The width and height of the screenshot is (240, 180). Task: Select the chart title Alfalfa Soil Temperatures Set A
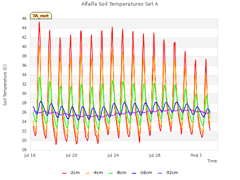click(120, 4)
